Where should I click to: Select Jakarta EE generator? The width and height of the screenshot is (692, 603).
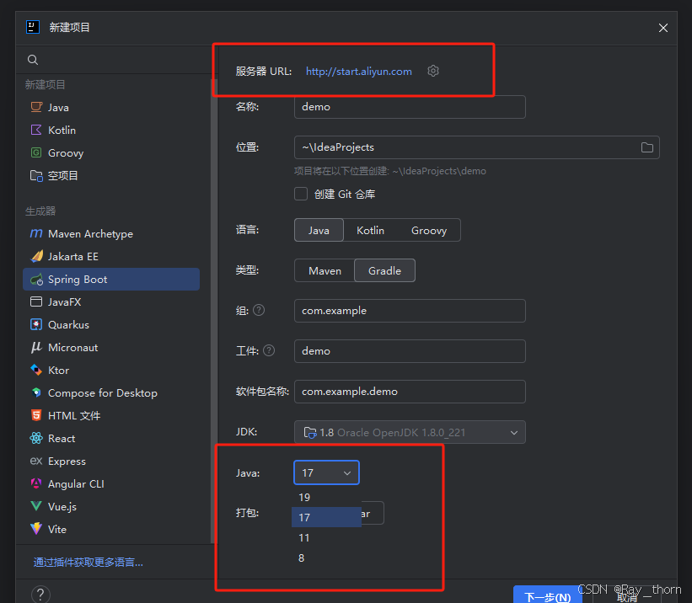(x=111, y=256)
